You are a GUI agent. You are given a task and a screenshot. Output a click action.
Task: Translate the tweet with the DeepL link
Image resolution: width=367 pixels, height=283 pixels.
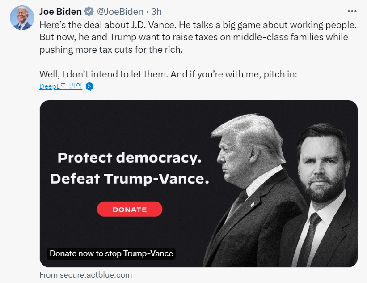point(61,86)
